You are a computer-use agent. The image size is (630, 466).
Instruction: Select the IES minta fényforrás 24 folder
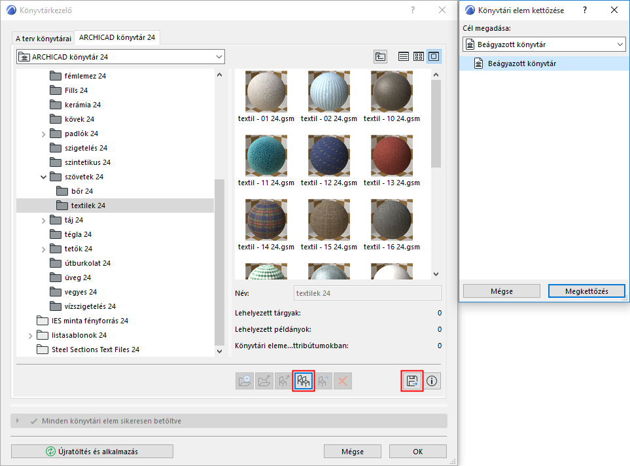pyautogui.click(x=82, y=321)
